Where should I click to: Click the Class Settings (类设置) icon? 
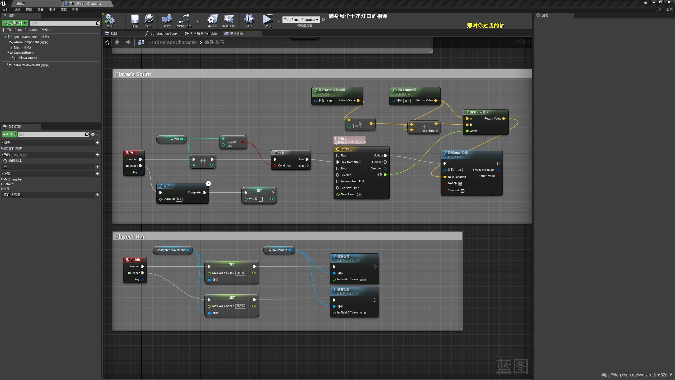point(212,20)
